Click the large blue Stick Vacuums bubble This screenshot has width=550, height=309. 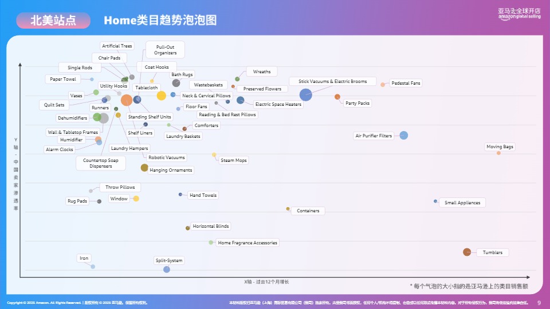306,94
